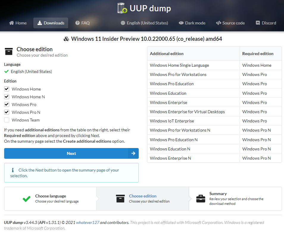Screen dimensions: 284x235
Task: Click the Next button
Action: pos(71,153)
